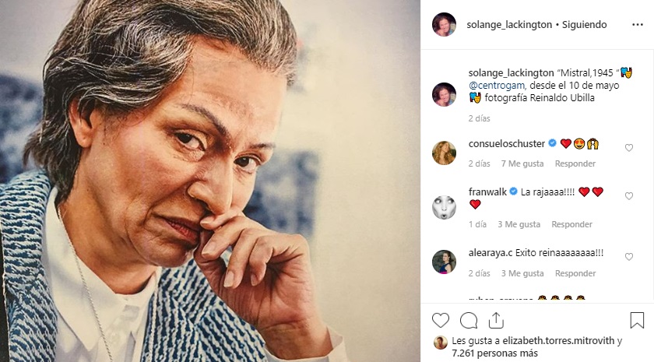
Task: Open the @centrogam mention link
Action: [x=498, y=85]
